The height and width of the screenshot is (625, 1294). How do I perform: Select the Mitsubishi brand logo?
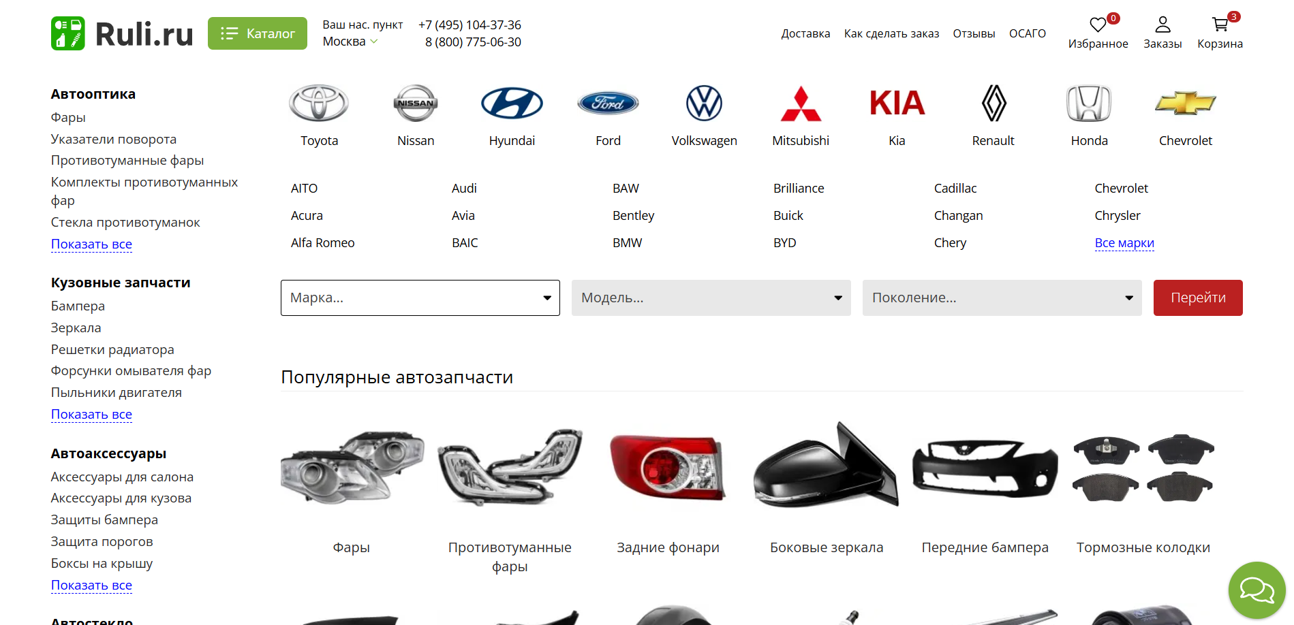pyautogui.click(x=801, y=103)
